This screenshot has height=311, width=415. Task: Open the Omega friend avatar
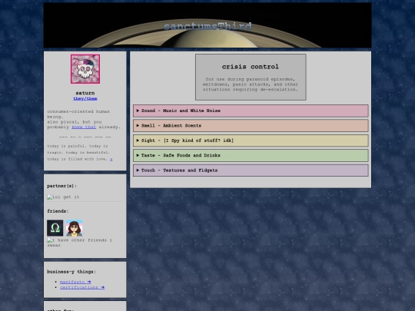(55, 228)
